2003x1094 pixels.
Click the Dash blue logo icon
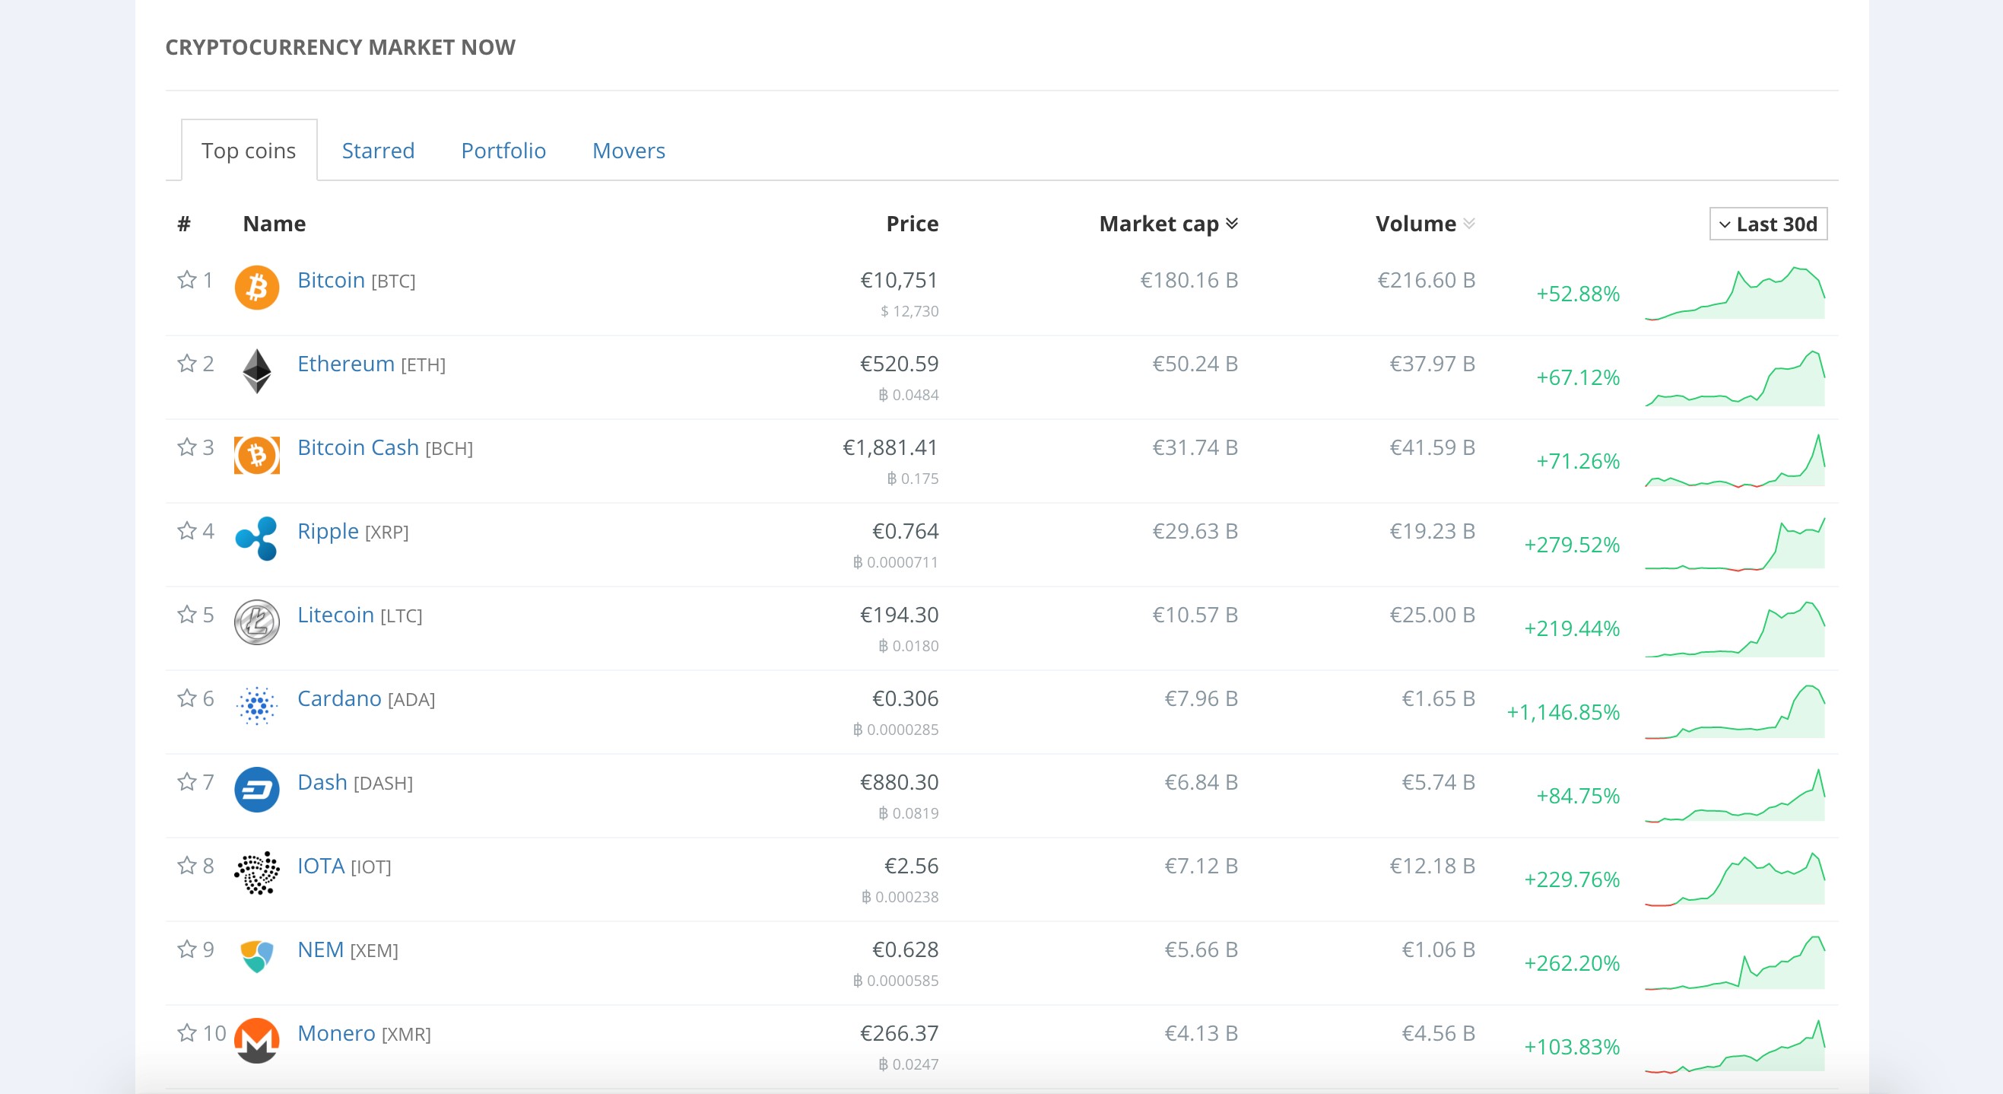pos(256,790)
